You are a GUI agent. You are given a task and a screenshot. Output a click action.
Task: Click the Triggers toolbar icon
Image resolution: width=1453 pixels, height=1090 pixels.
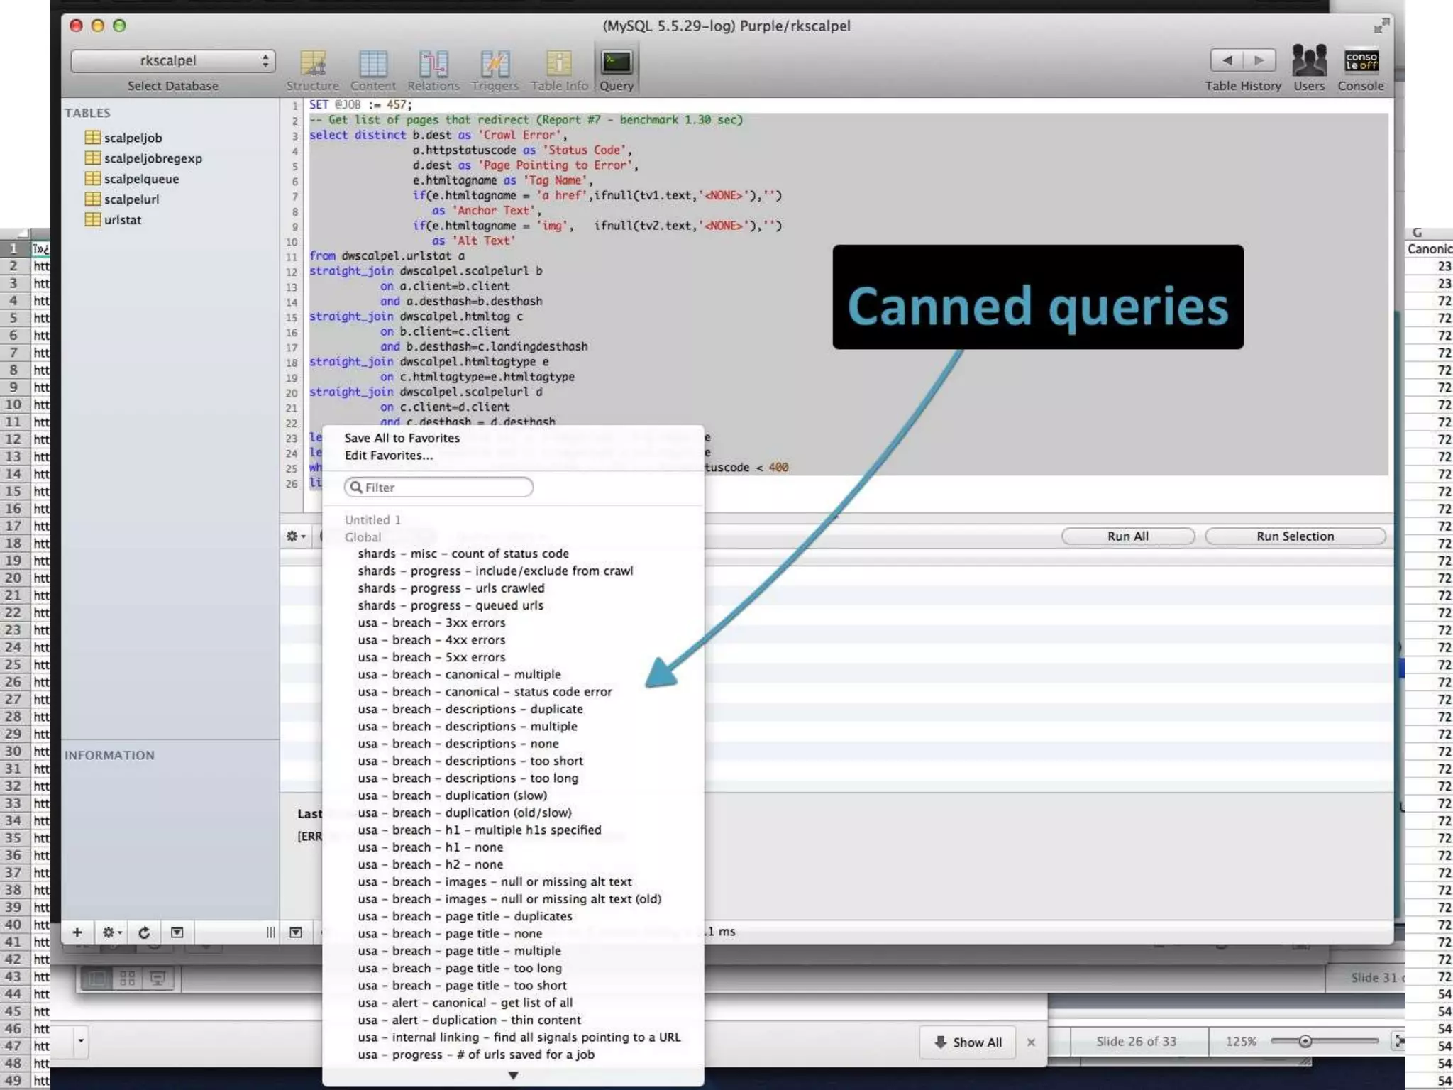tap(495, 64)
